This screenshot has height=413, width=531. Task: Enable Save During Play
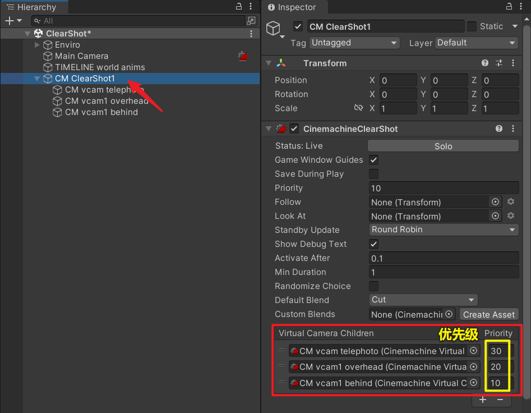373,174
